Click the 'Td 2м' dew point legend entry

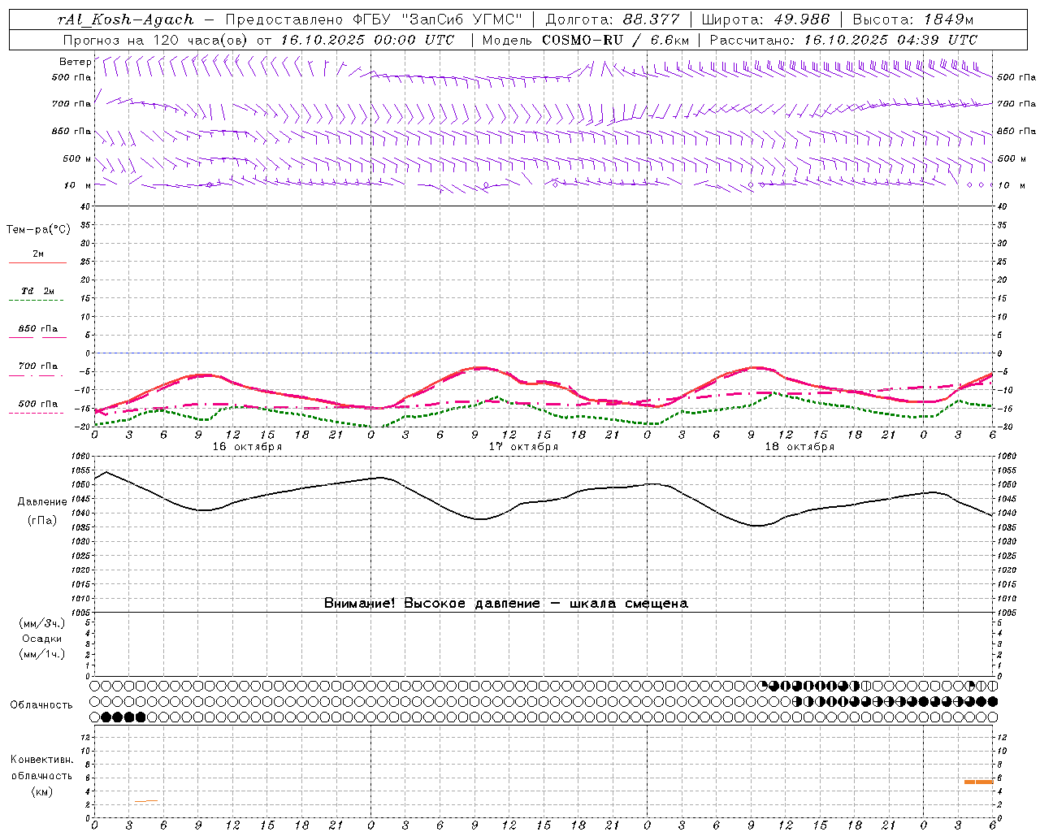click(x=37, y=291)
